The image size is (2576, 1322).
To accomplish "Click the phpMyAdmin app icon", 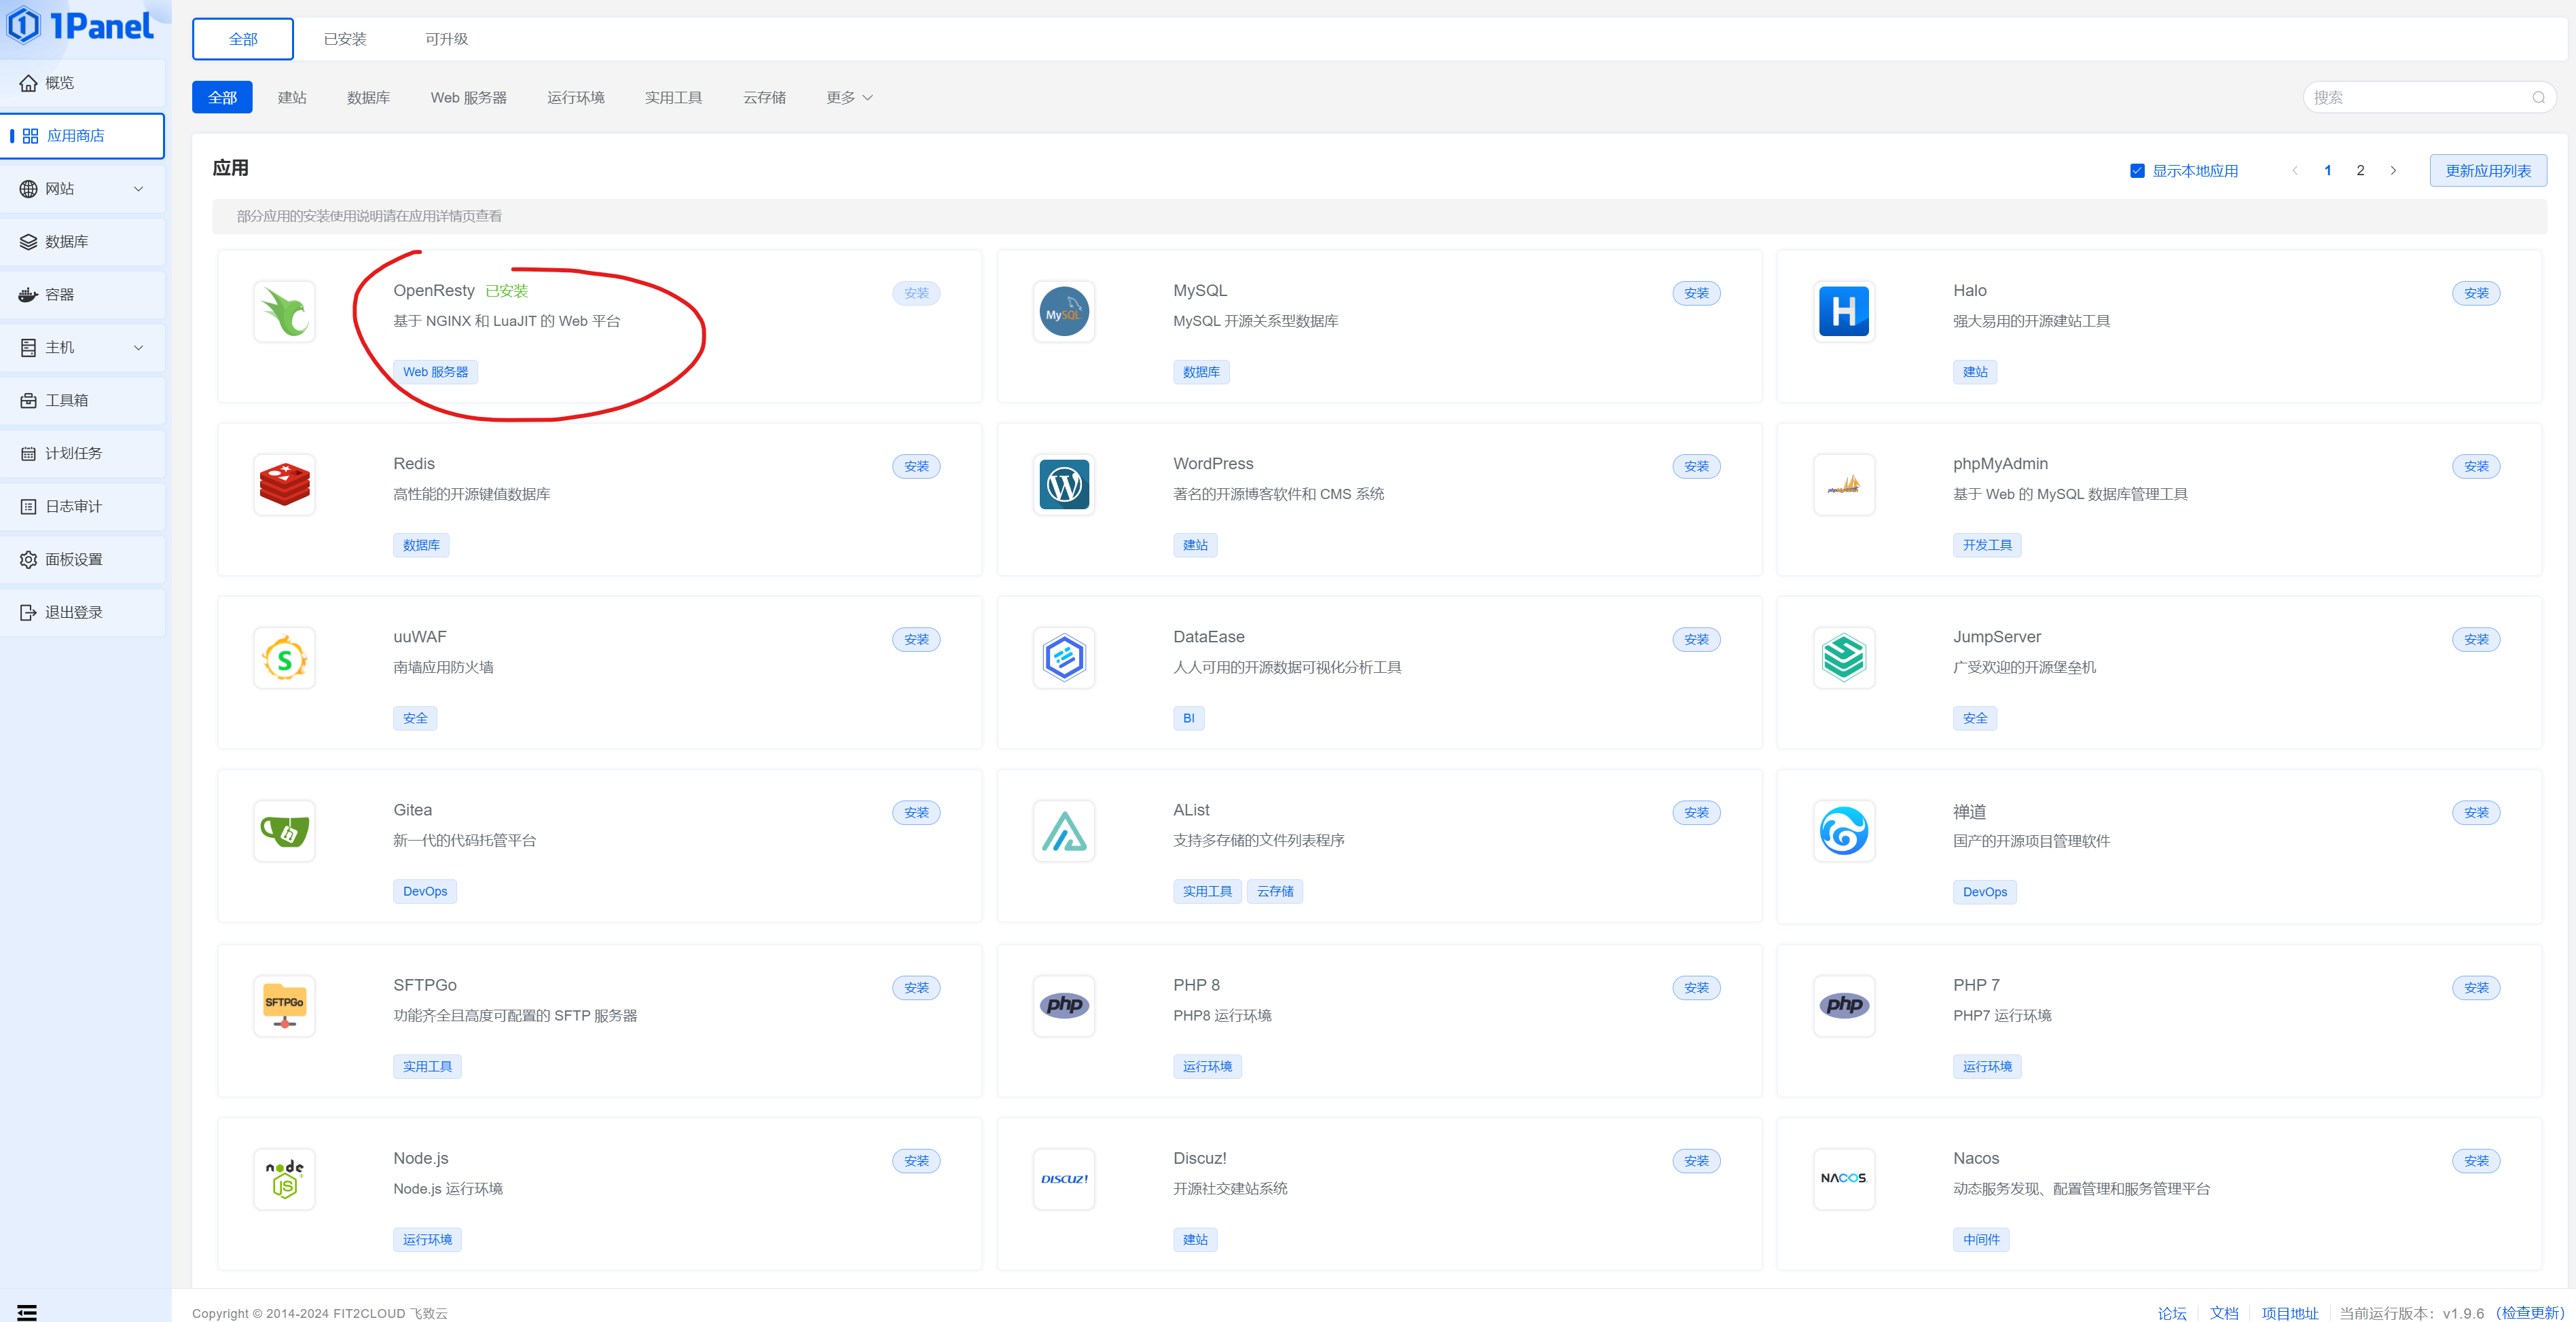I will point(1844,485).
